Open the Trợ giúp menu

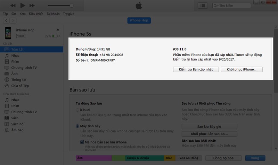coord(68,14)
